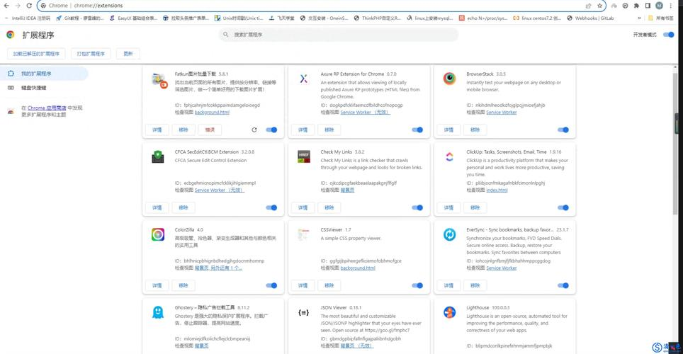Select 我的扩展程序 in the sidebar
This screenshot has width=683, height=354.
click(x=36, y=74)
